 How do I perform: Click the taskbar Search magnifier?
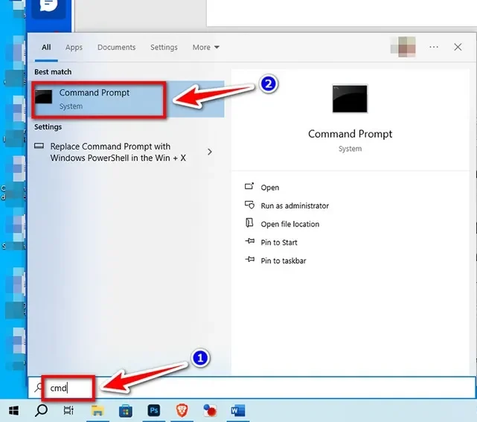pos(41,410)
